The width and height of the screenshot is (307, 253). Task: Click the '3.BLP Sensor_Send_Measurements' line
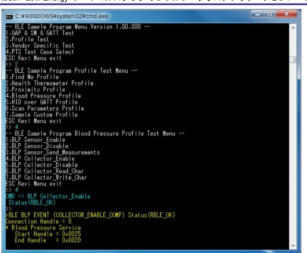(x=53, y=152)
